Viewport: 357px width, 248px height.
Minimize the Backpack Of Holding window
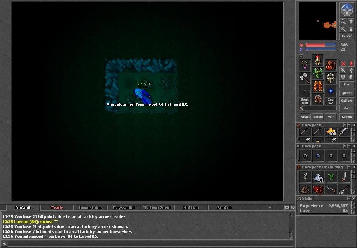pos(349,167)
